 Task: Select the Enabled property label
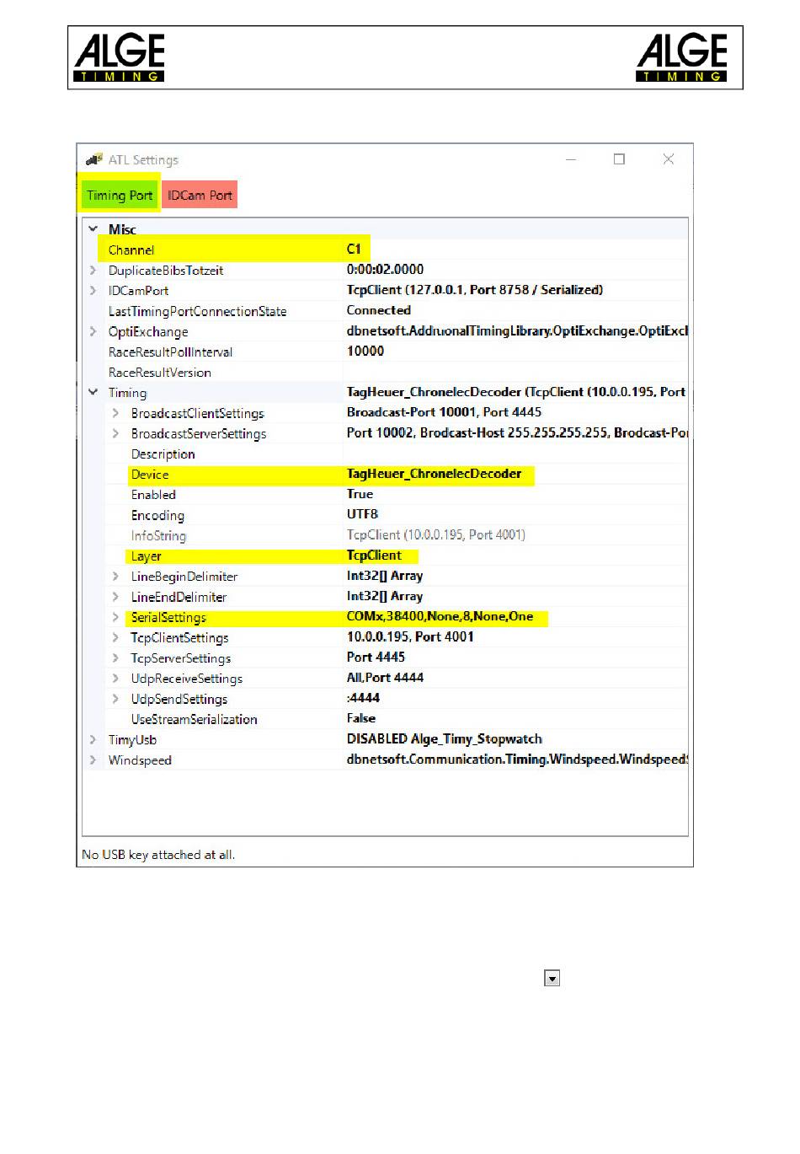pos(153,495)
